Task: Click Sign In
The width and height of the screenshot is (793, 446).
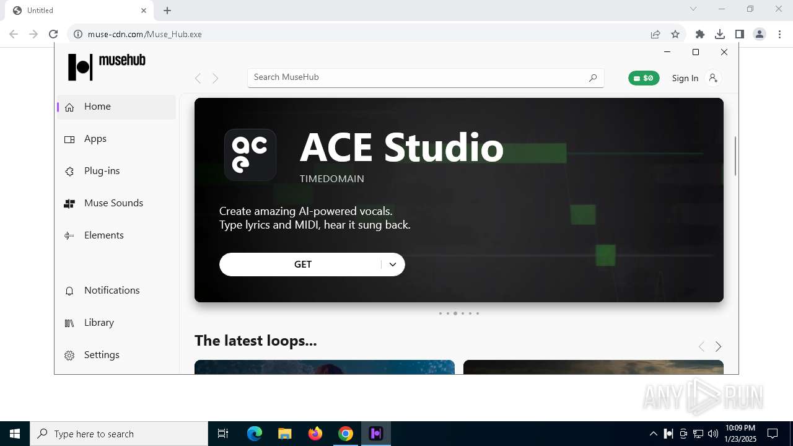Action: coord(685,78)
